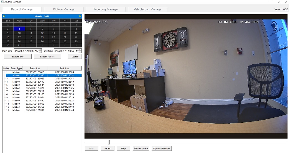
Task: Select March 1 in the calendar
Action: pyautogui.click(x=76, y=25)
